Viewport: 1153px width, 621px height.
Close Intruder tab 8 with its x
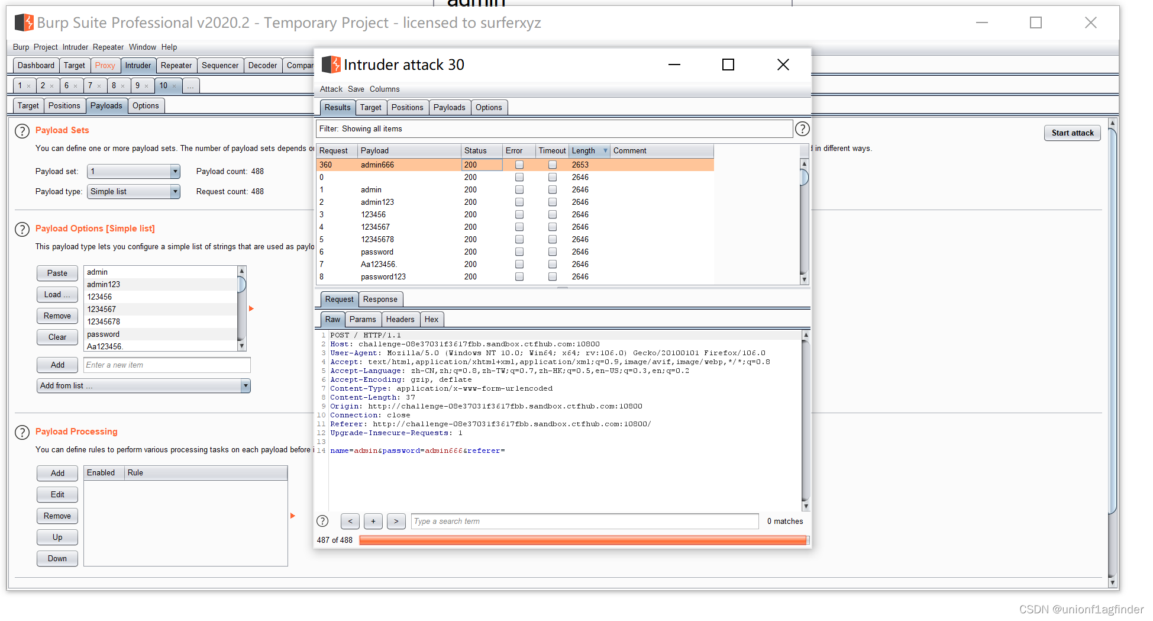(x=123, y=86)
